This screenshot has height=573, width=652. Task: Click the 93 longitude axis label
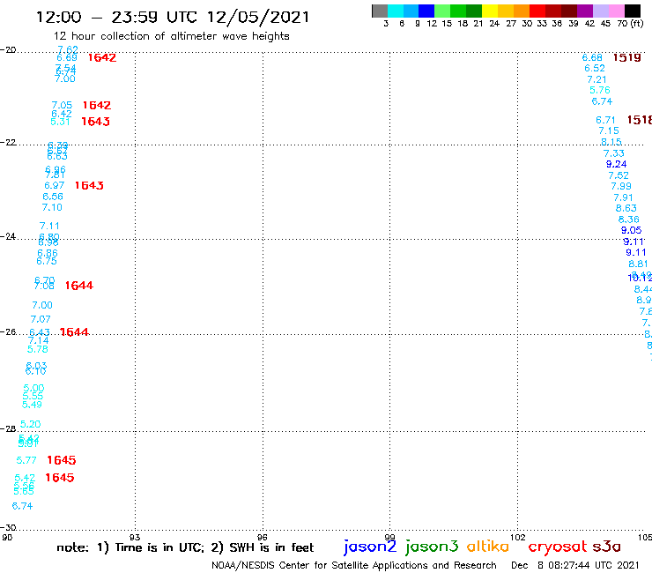click(135, 537)
